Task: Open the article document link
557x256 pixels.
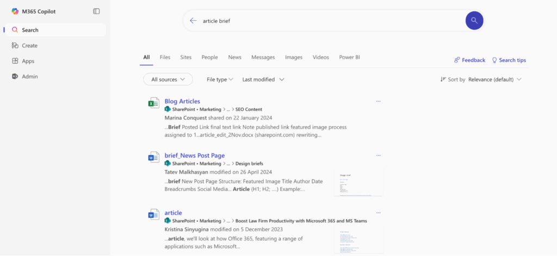Action: point(174,213)
